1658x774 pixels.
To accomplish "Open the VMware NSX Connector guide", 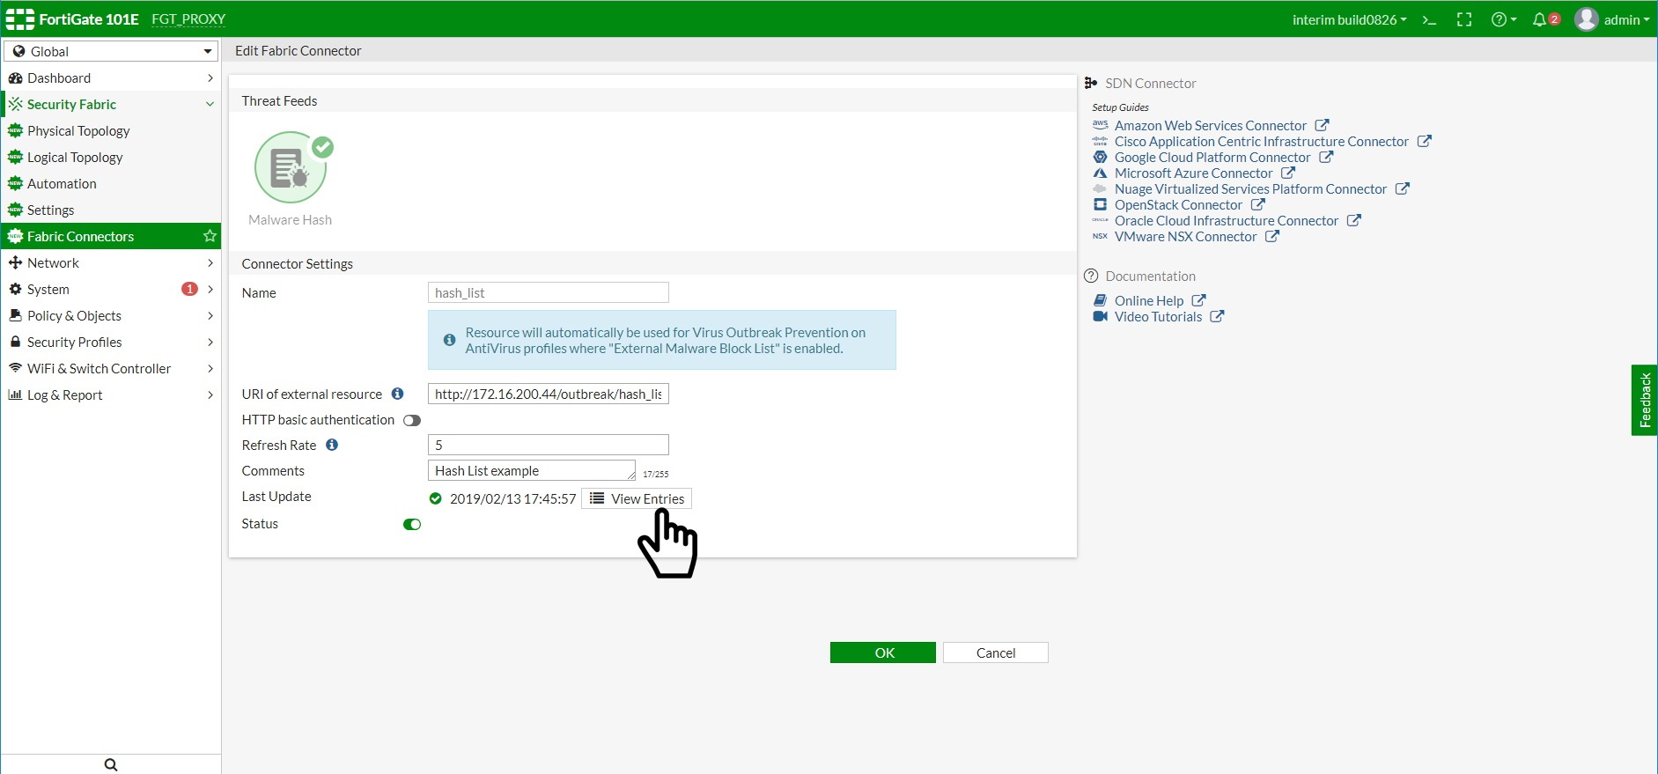I will click(x=1186, y=236).
